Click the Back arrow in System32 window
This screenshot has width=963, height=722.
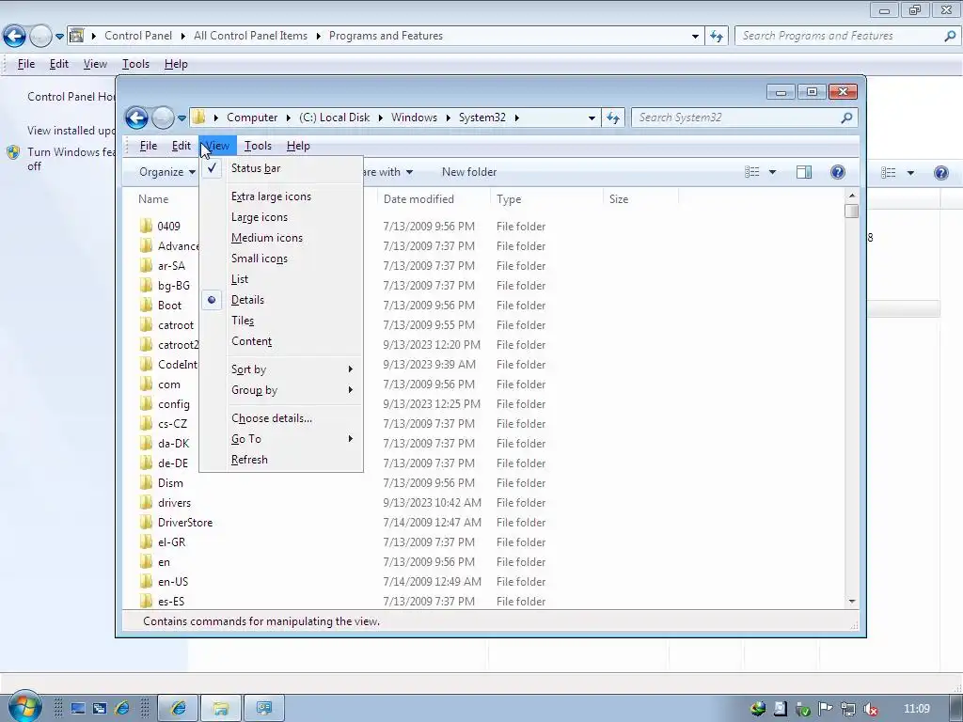[136, 118]
